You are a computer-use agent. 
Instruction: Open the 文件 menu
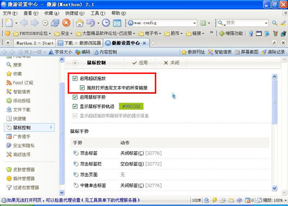tap(10, 13)
